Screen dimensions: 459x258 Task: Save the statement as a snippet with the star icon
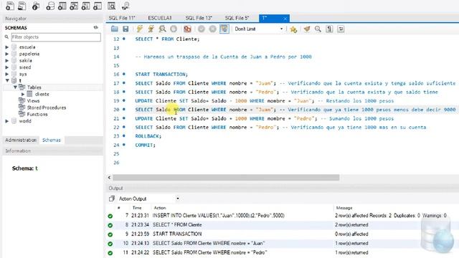293,29
